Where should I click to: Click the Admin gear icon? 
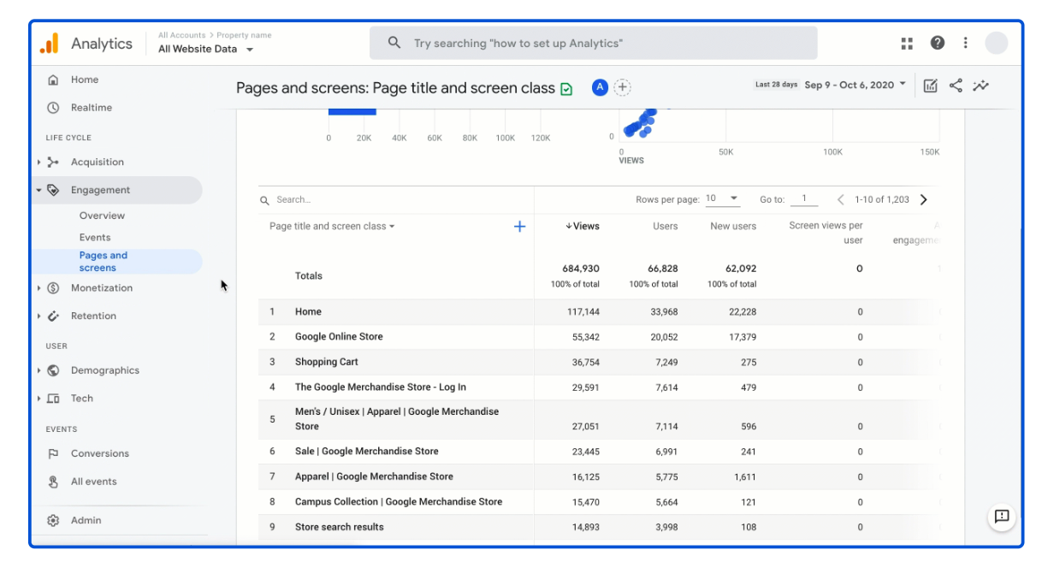(x=53, y=520)
